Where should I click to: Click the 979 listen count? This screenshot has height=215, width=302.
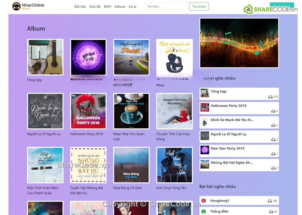tap(276, 97)
